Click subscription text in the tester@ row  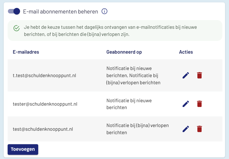(129, 104)
